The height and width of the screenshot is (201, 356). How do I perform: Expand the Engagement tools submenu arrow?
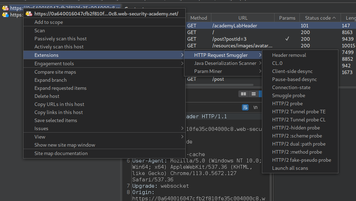(x=182, y=63)
